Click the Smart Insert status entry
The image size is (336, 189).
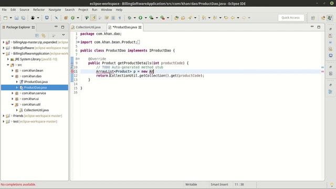point(219,184)
